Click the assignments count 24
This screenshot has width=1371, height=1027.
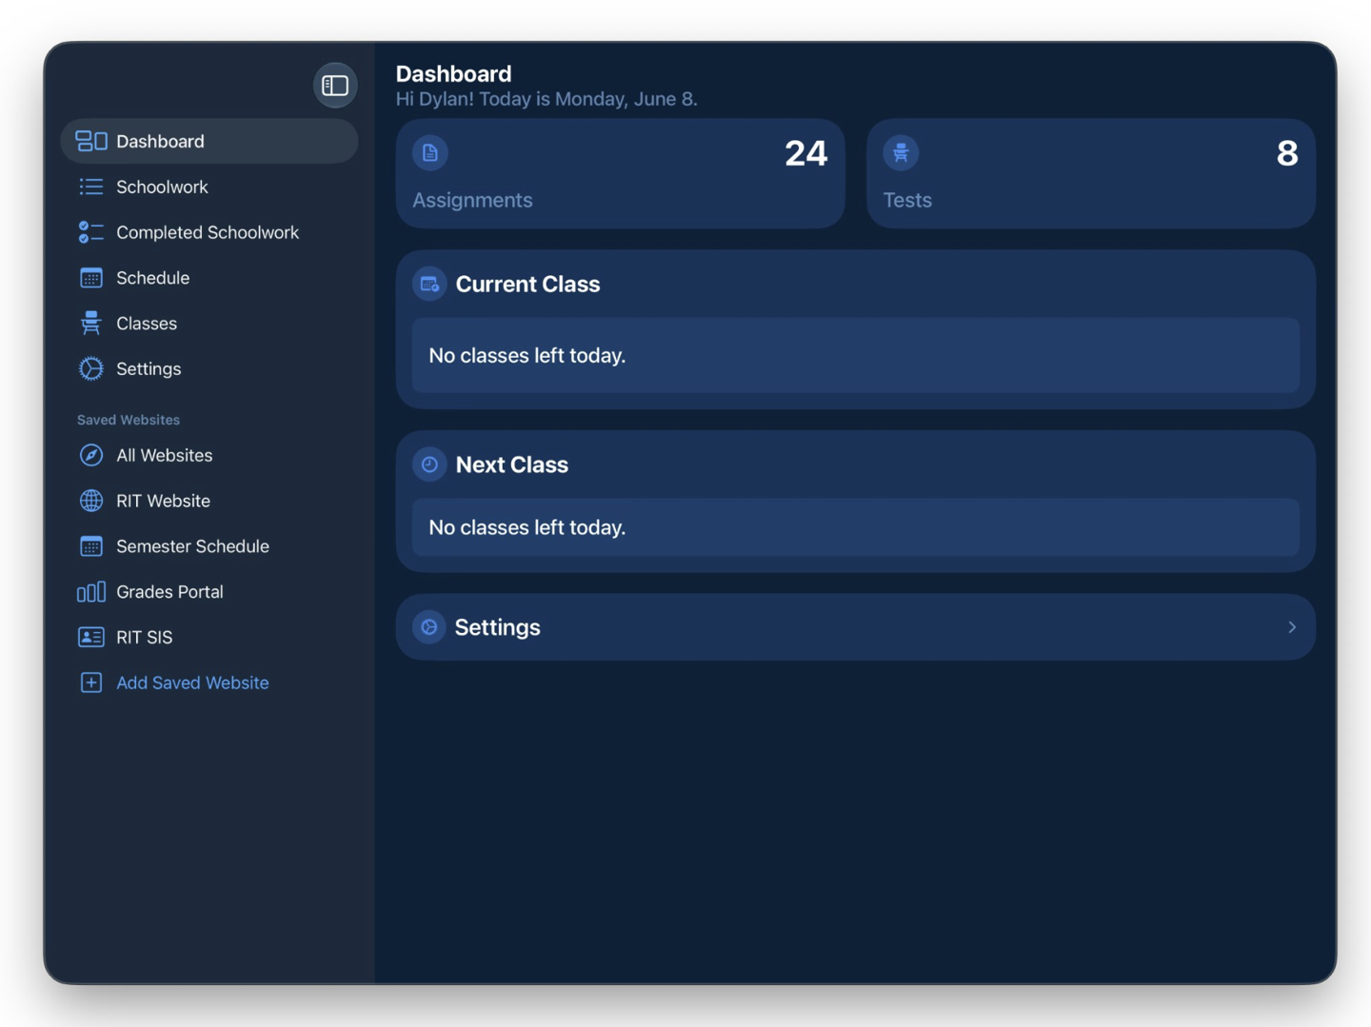point(805,153)
